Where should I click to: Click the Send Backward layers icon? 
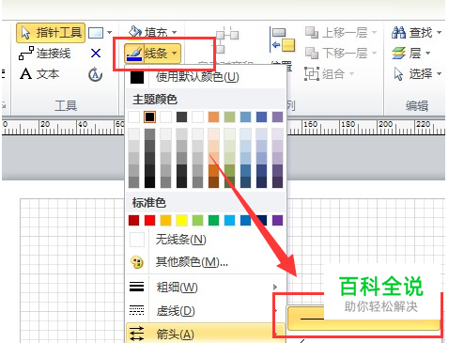312,53
